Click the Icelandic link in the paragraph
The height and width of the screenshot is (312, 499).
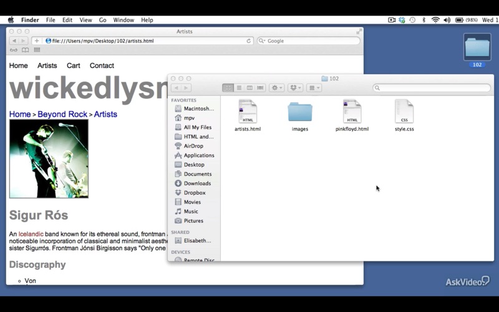tap(31, 234)
